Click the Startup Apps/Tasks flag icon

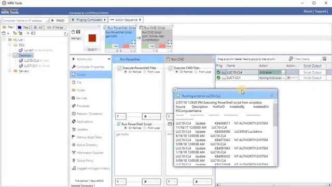point(74,137)
